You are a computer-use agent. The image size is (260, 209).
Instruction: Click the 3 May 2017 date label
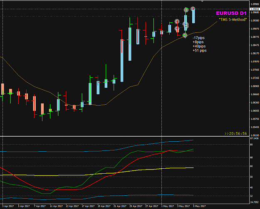click(183, 206)
